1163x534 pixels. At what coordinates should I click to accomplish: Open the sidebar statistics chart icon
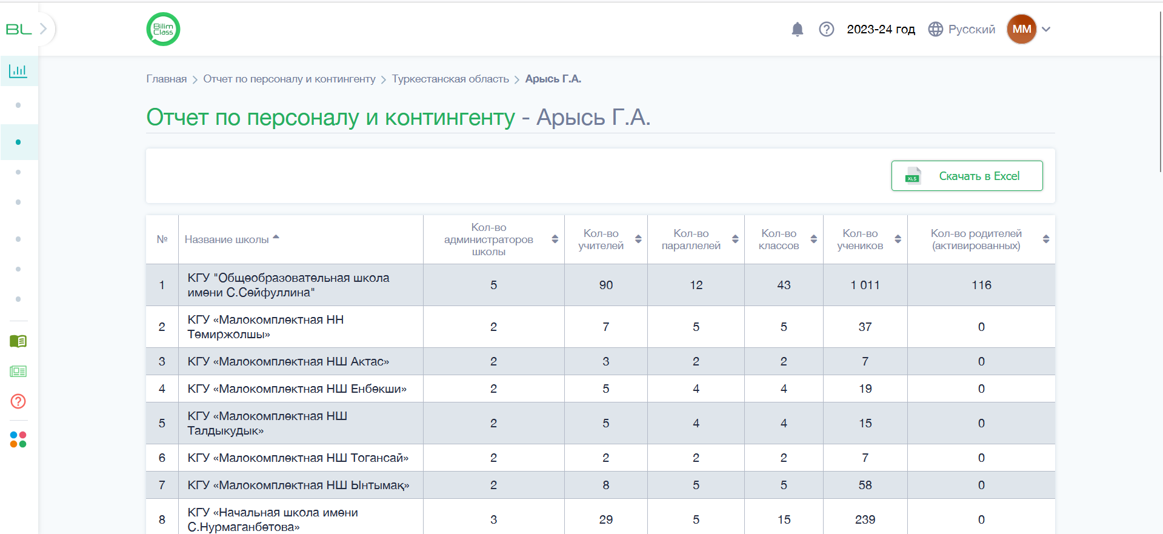point(18,71)
